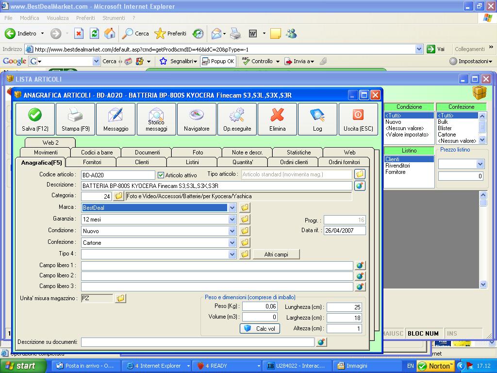
Task: Click globe icon for Campo libero 3
Action: 360,287
